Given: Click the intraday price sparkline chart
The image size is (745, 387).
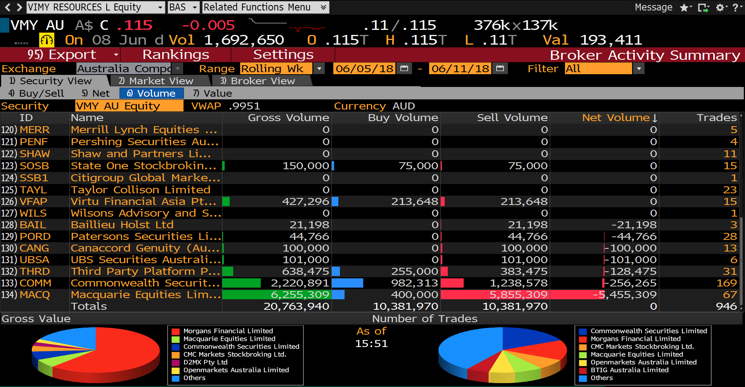Looking at the screenshot, I should click(287, 26).
